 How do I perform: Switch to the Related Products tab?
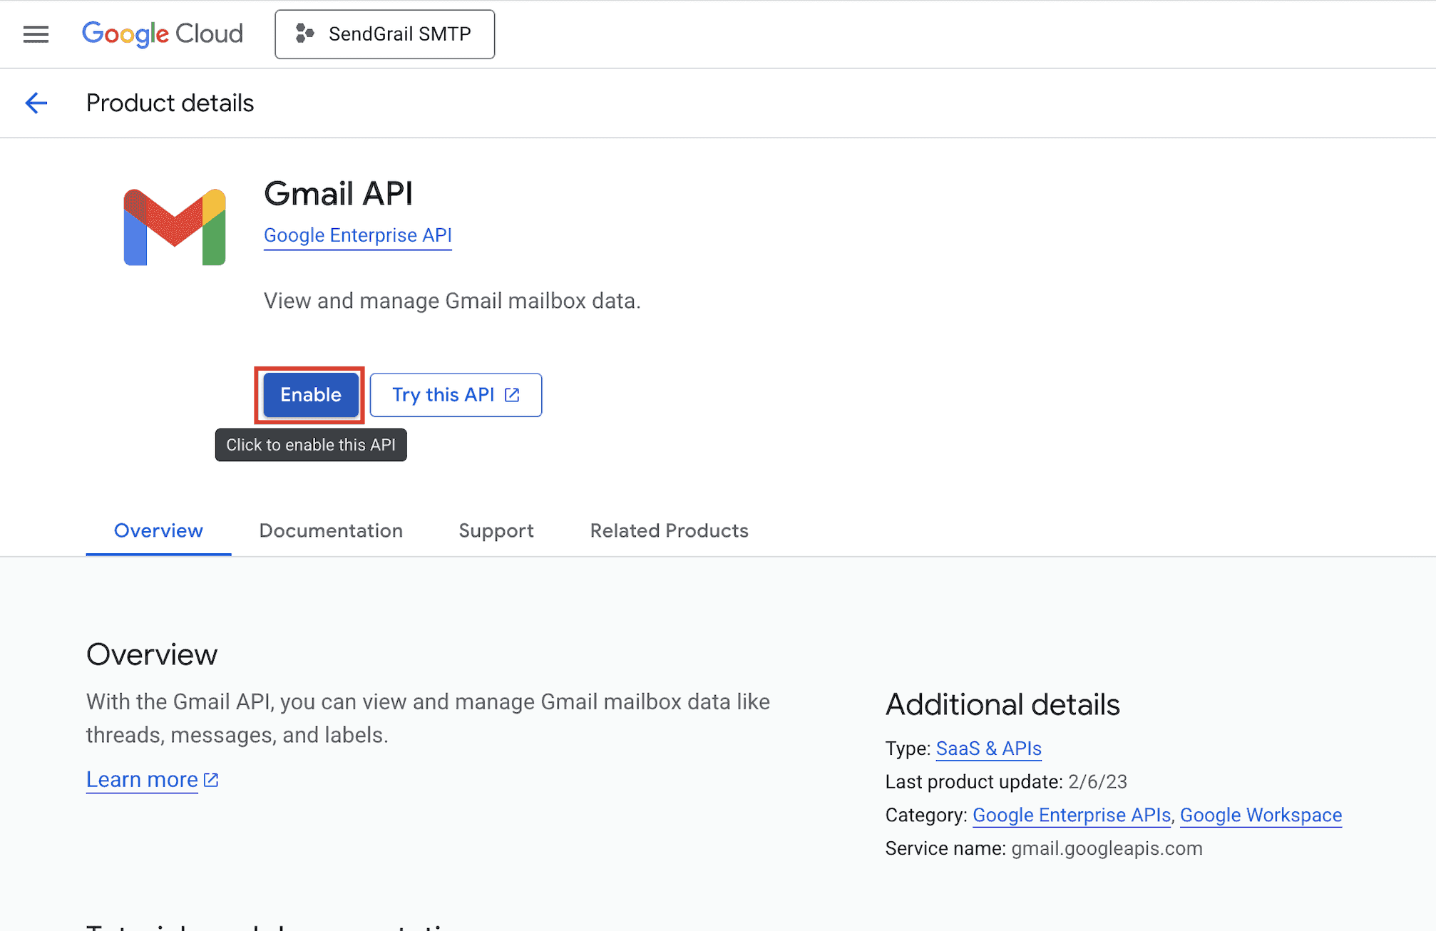670,531
